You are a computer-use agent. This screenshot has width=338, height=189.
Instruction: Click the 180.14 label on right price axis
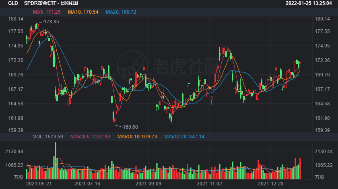323,19
